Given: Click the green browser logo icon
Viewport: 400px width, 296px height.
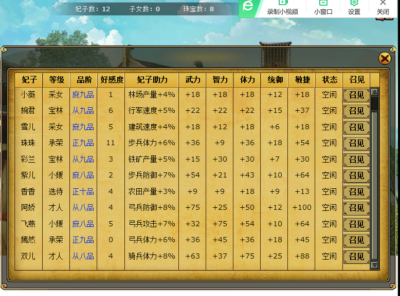Looking at the screenshot, I should click(248, 6).
